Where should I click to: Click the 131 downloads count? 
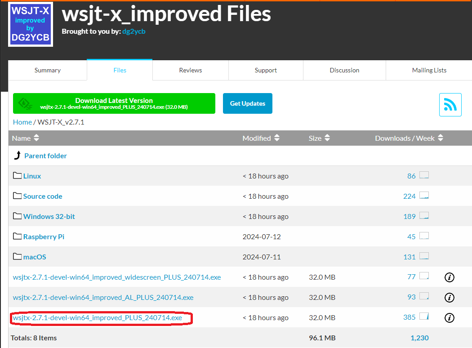pos(410,257)
